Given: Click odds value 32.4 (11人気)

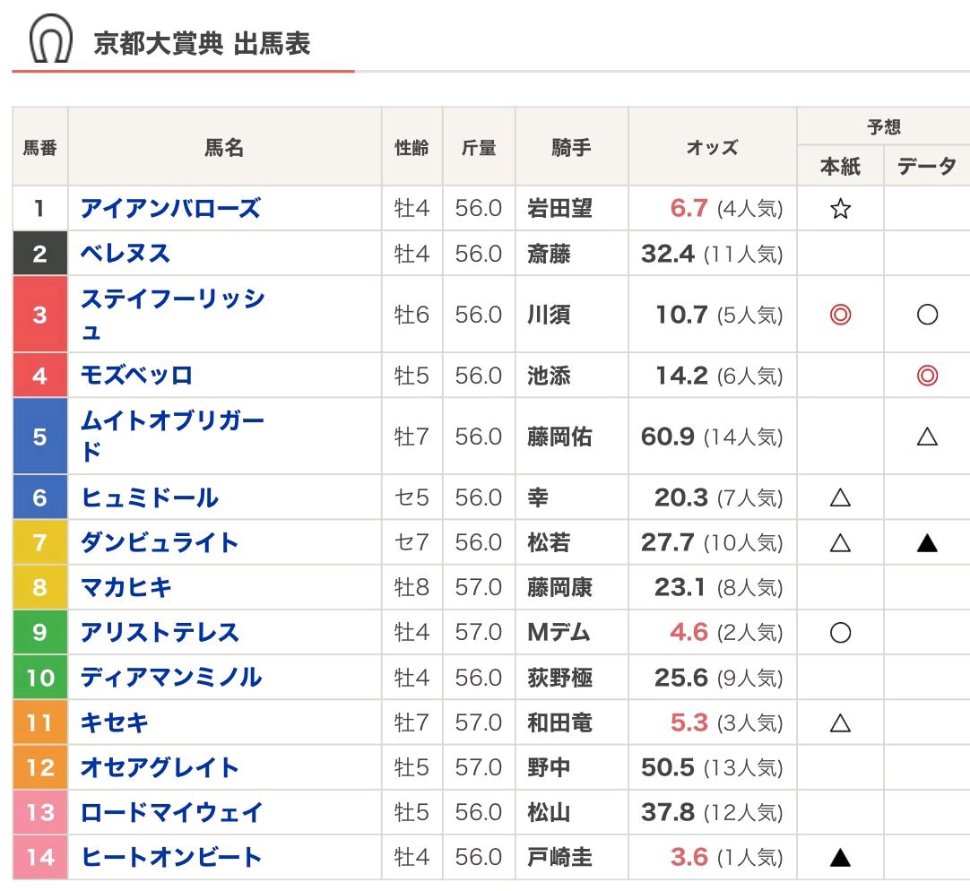Looking at the screenshot, I should 712,254.
